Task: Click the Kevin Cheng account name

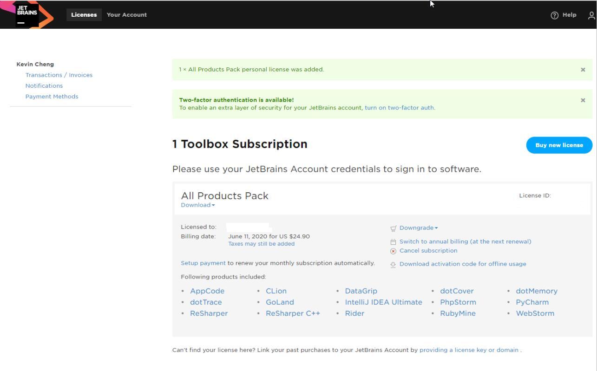Action: tap(35, 65)
